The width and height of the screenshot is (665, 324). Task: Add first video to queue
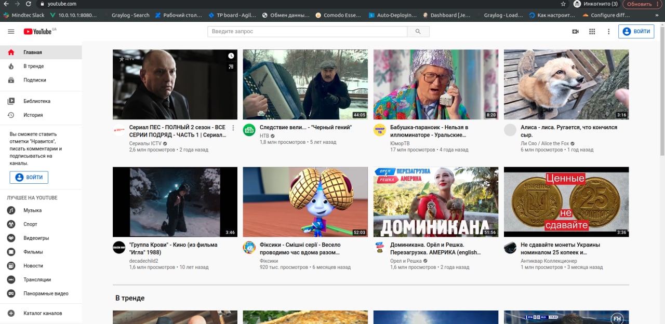[231, 67]
